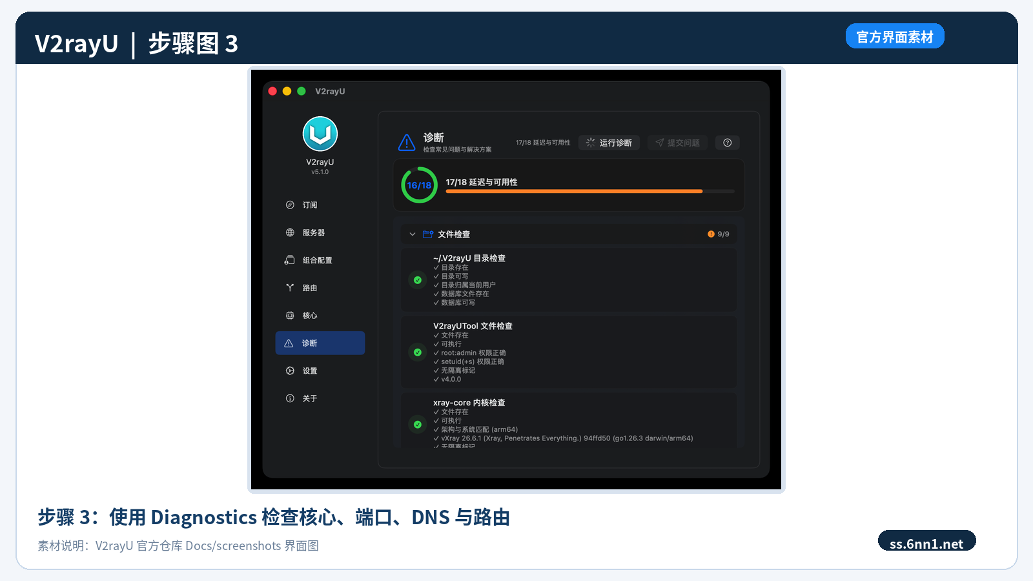Click the root:admin 权限正确 line
Screen dimensions: 1033x581
pyautogui.click(x=470, y=353)
